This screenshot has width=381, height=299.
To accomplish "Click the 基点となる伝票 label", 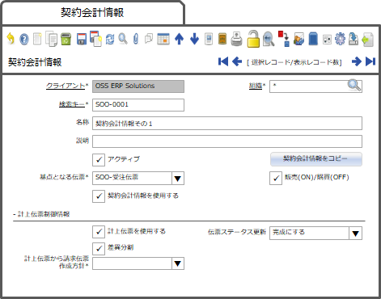I will coord(64,177).
